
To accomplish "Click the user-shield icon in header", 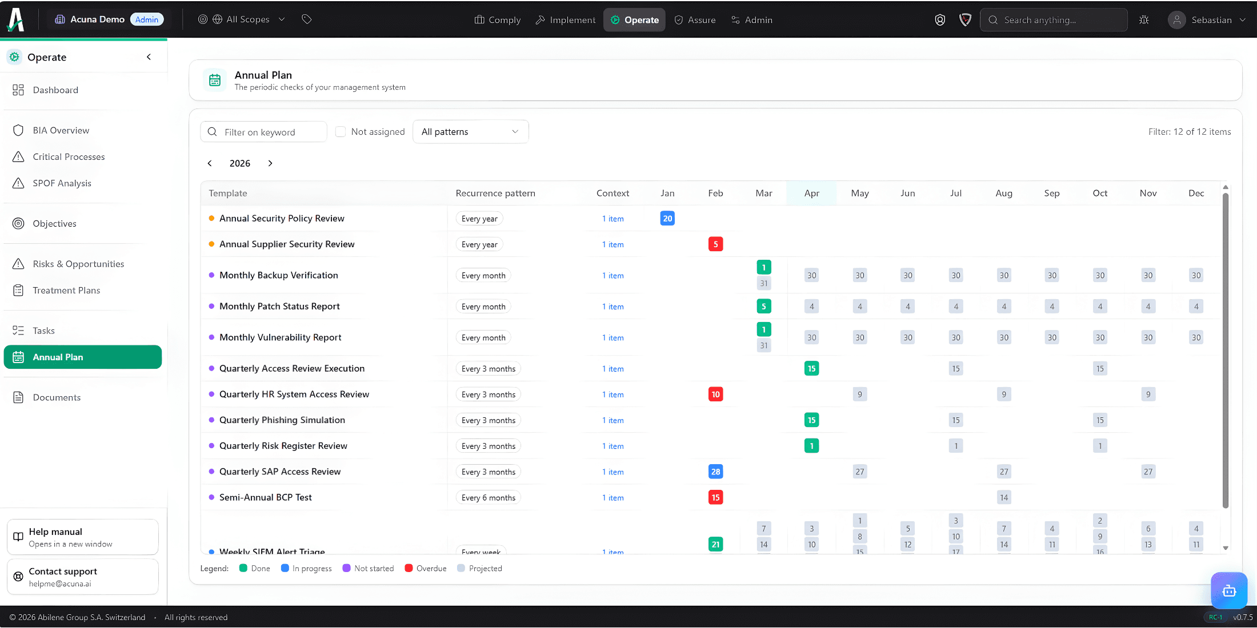I will (x=940, y=20).
